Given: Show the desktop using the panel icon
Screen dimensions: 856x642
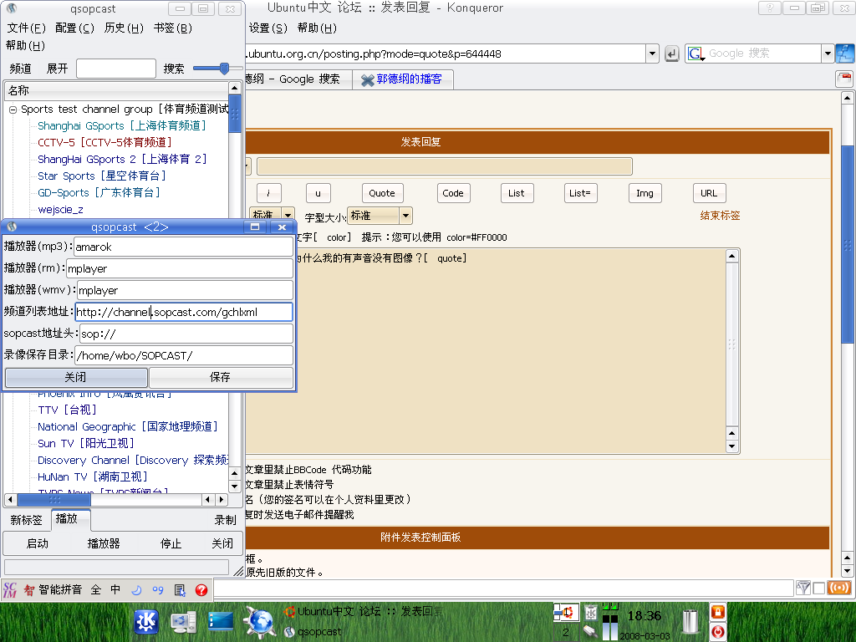Looking at the screenshot, I should point(221,622).
